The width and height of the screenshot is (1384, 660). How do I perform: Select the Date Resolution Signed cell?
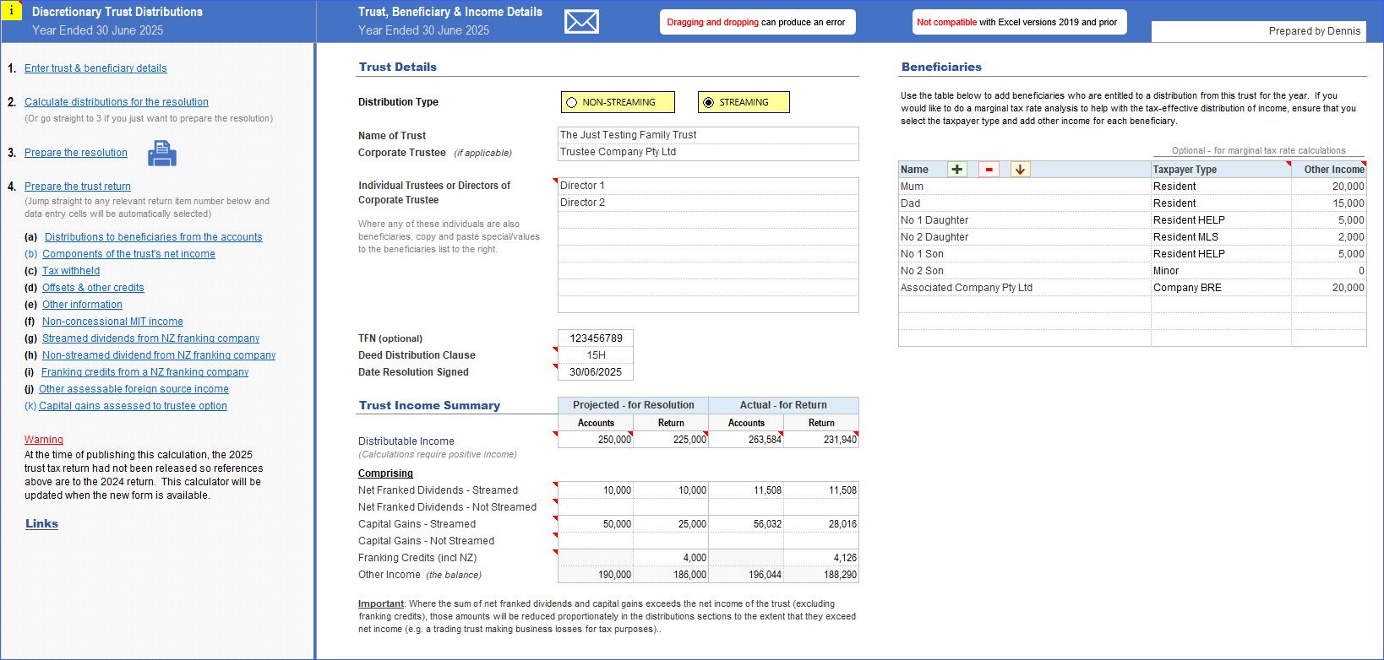tap(595, 372)
